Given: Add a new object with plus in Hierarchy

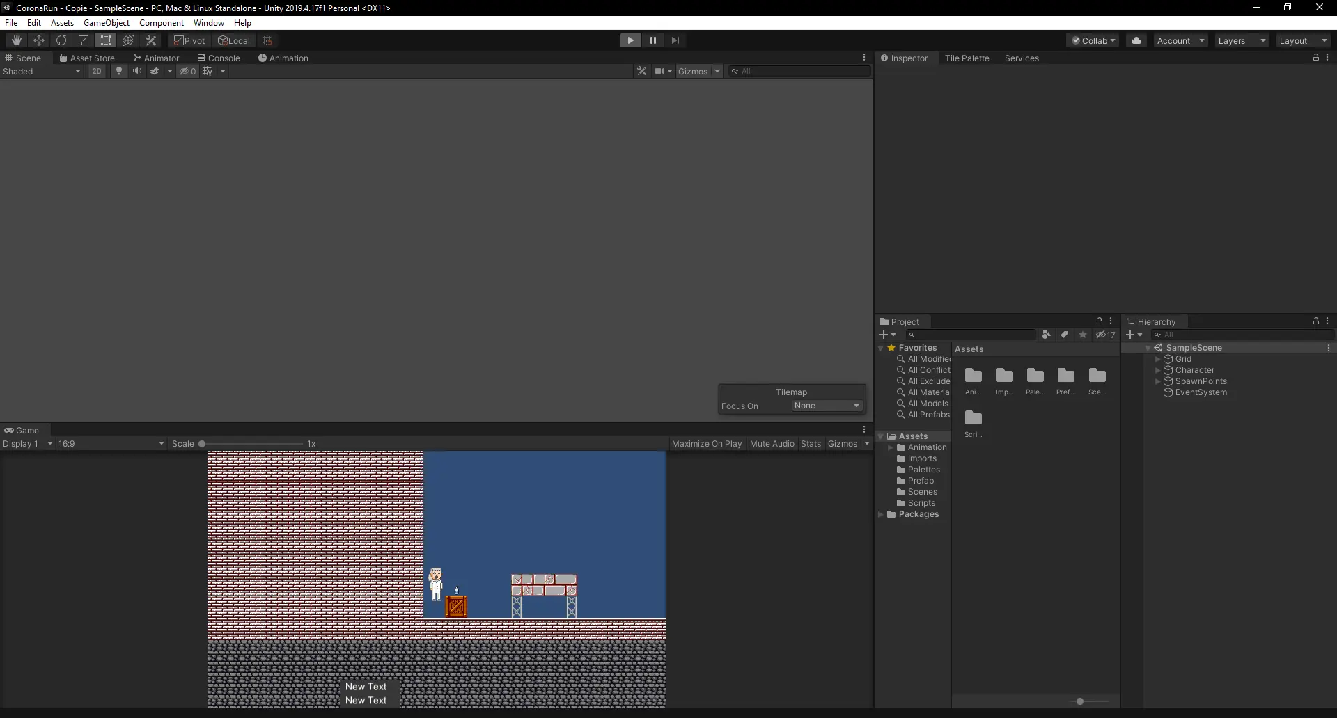Looking at the screenshot, I should pos(1134,335).
